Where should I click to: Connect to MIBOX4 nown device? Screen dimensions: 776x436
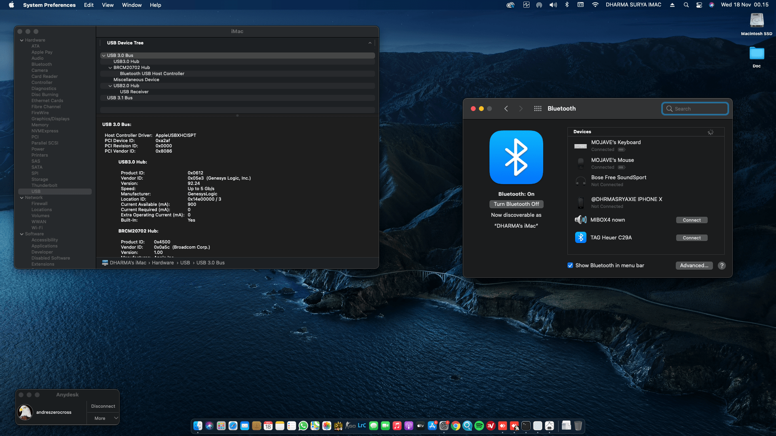[692, 220]
